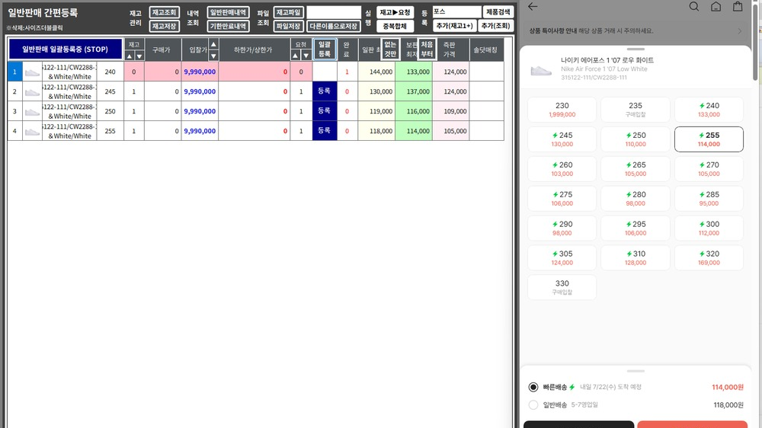Viewport: 762px width, 428px height.
Task: Click 등록 button for size 245 row
Action: click(325, 91)
